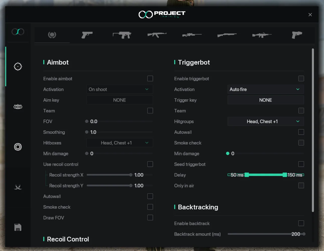Viewport: 324px width, 251px height.
Task: Expand the Hitboxes dropdown
Action: [120, 143]
